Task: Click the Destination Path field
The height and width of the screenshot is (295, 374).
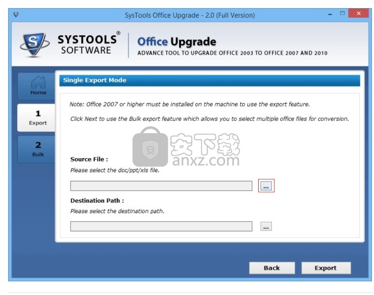Action: (x=161, y=226)
